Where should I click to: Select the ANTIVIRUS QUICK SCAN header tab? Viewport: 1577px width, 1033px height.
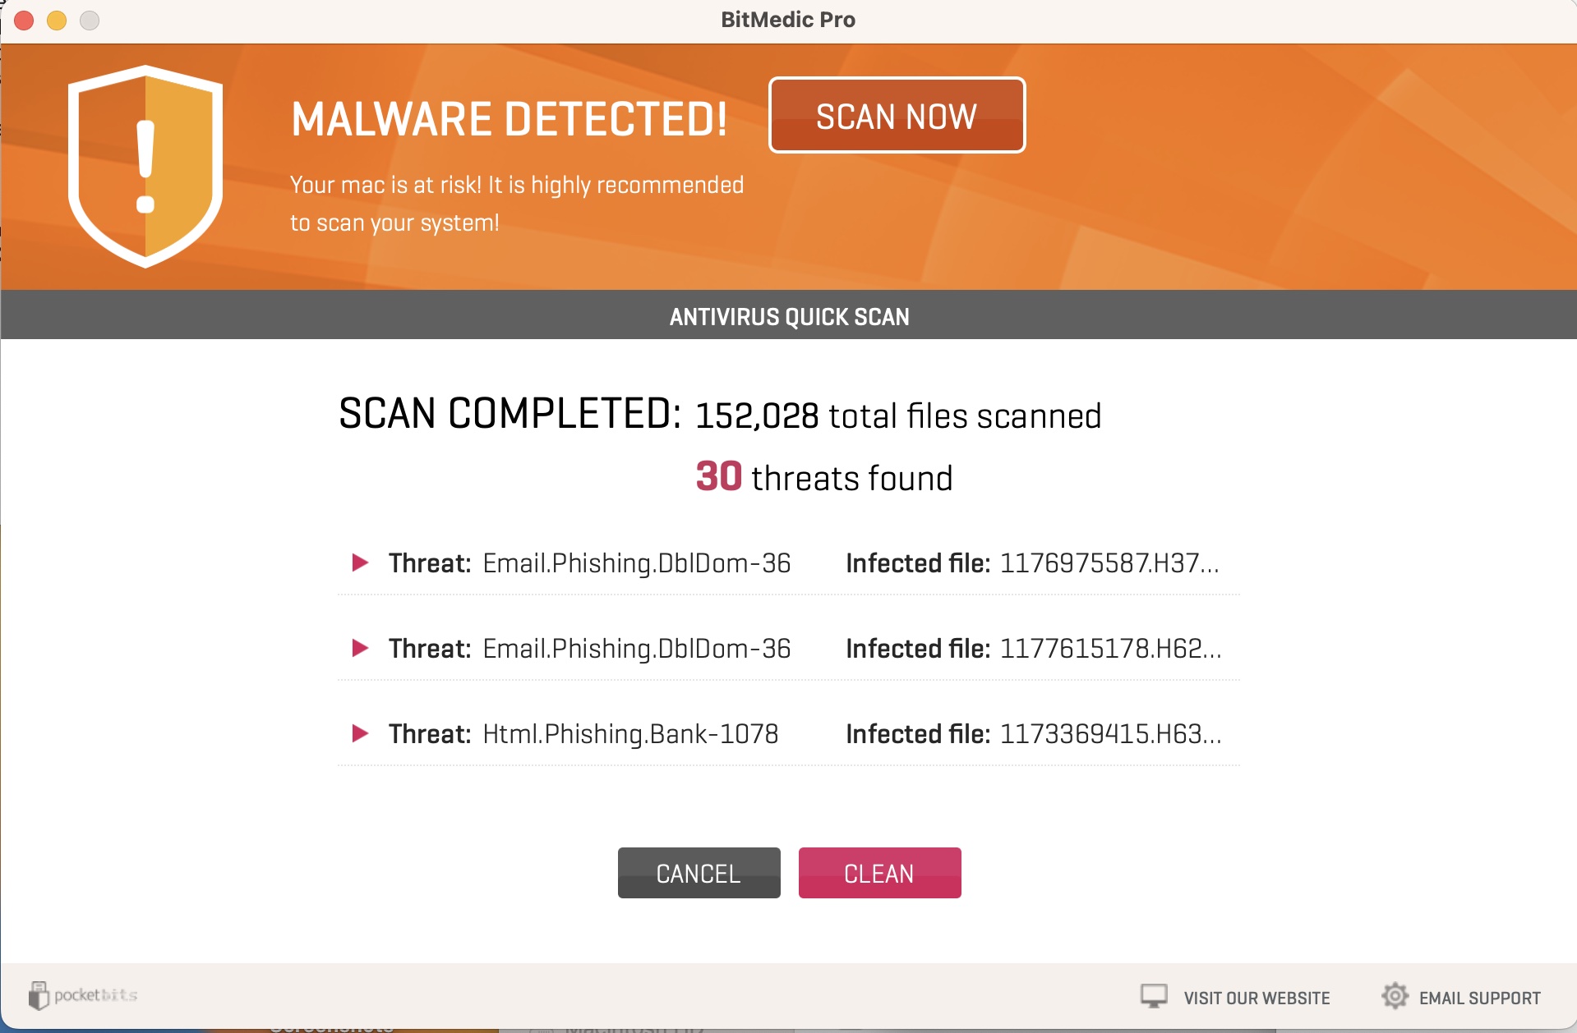(788, 316)
